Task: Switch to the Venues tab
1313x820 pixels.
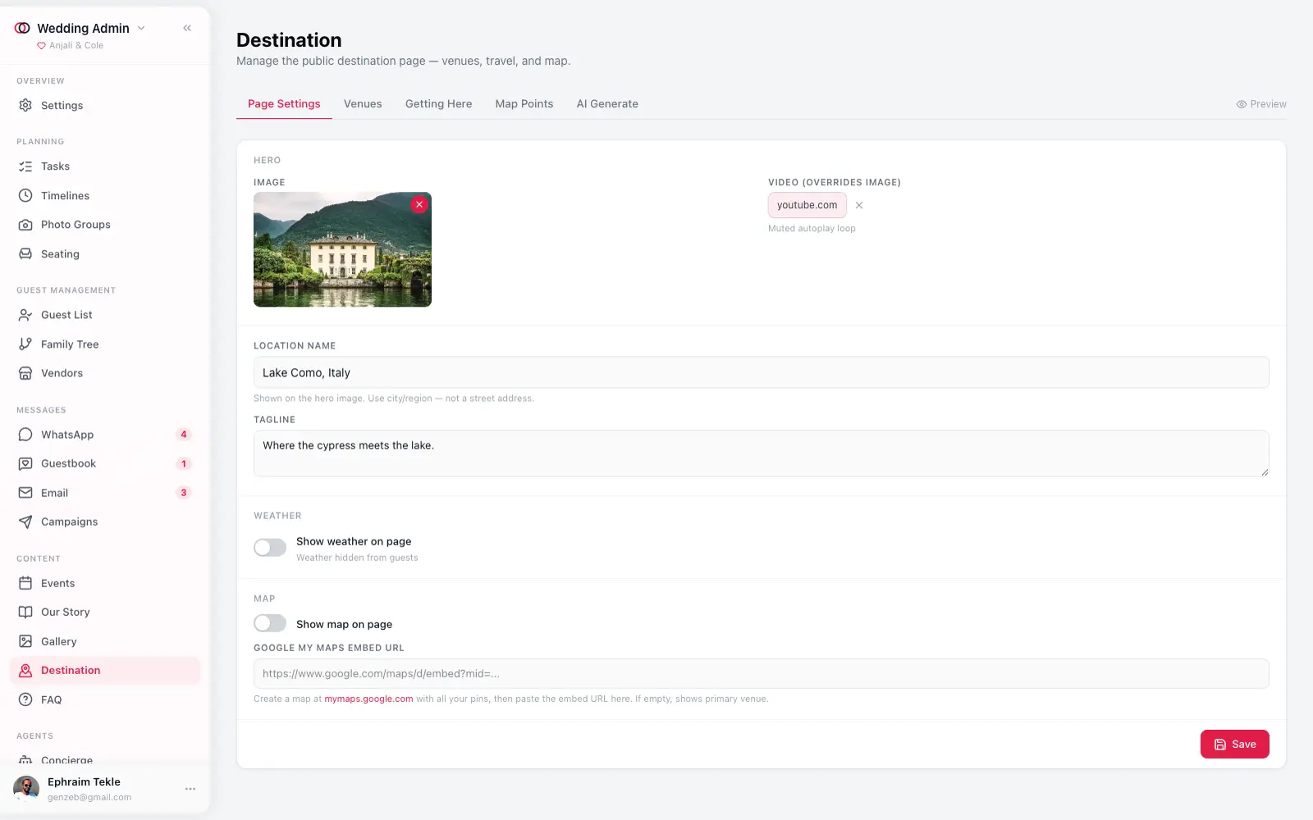Action: pos(363,104)
